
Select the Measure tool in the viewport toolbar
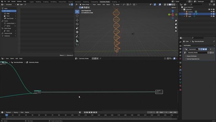click(x=77, y=41)
